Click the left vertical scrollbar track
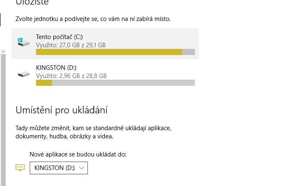The width and height of the screenshot is (287, 186). 3,119
